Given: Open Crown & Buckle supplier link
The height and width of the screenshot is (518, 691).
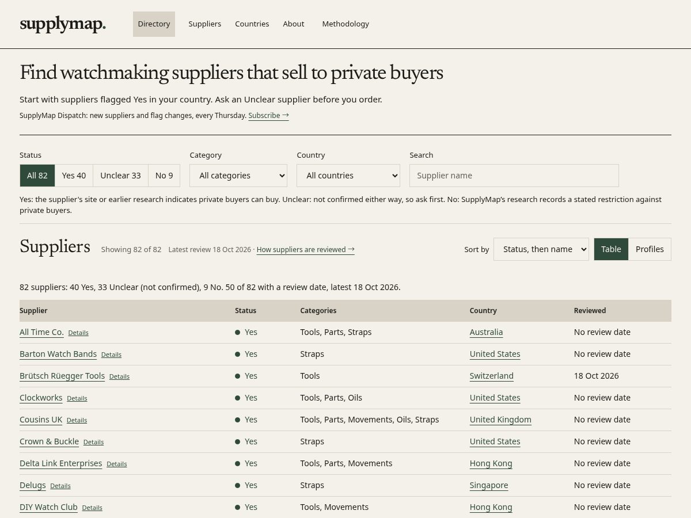Looking at the screenshot, I should coord(49,441).
